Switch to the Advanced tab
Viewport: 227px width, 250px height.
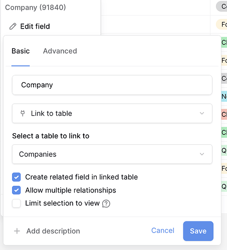60,51
